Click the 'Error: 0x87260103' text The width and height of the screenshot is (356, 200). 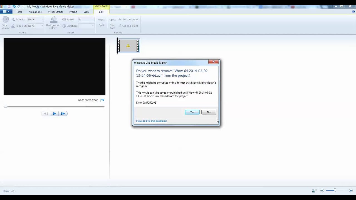(x=146, y=103)
